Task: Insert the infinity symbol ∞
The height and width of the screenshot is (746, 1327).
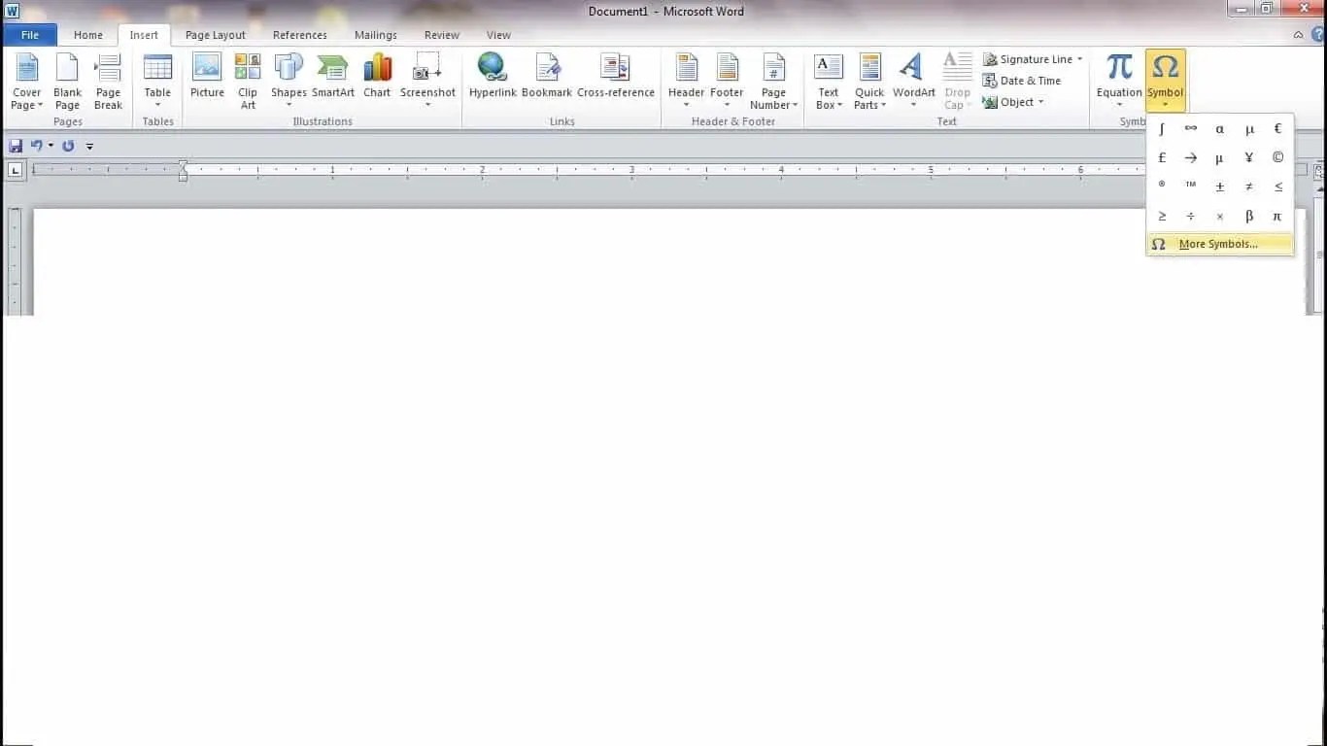Action: point(1191,128)
